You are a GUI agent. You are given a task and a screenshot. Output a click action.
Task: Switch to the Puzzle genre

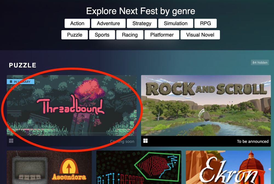(x=75, y=35)
